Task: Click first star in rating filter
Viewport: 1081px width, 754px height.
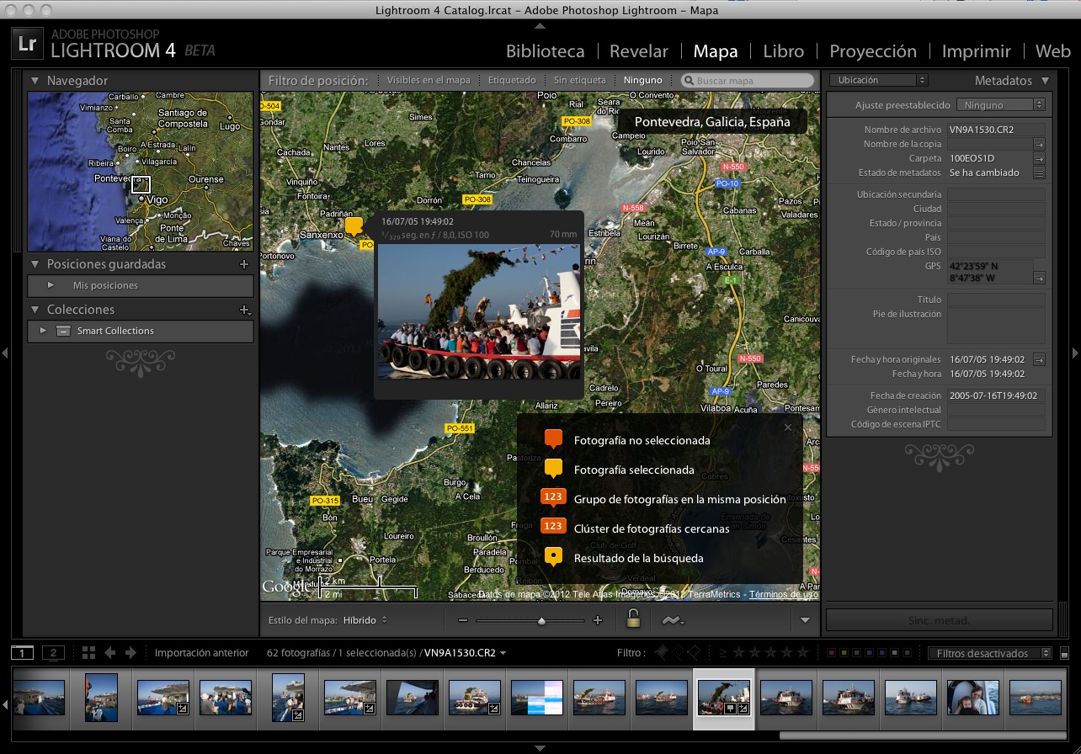Action: coord(738,652)
